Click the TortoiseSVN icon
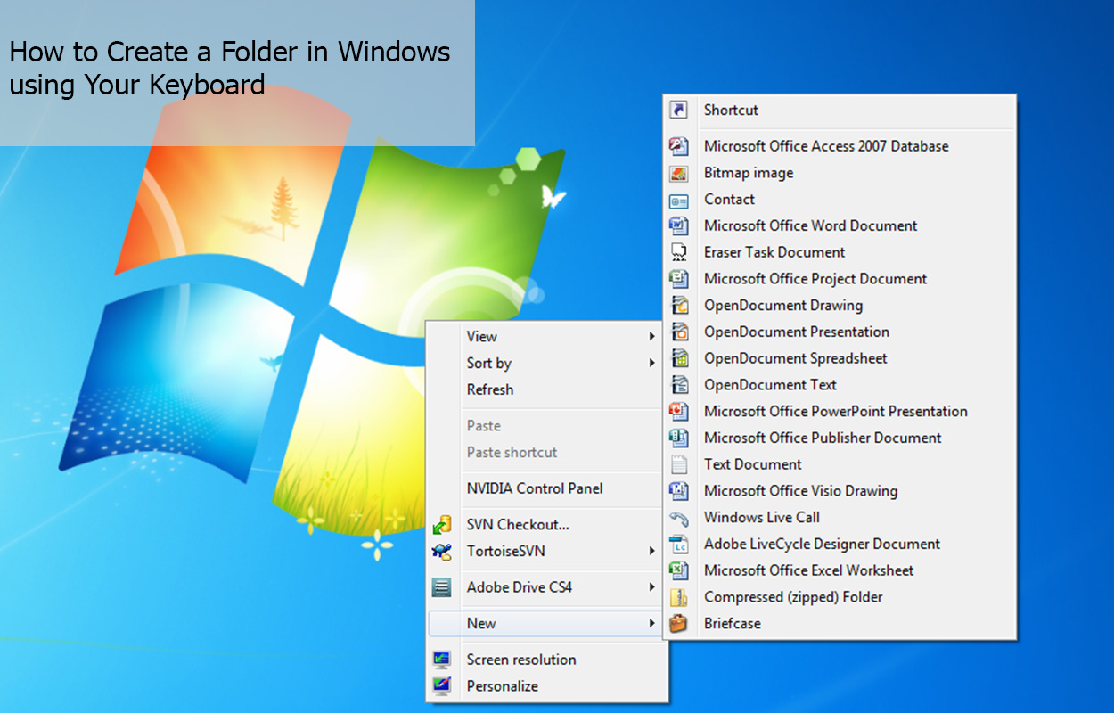1114x713 pixels. point(442,552)
